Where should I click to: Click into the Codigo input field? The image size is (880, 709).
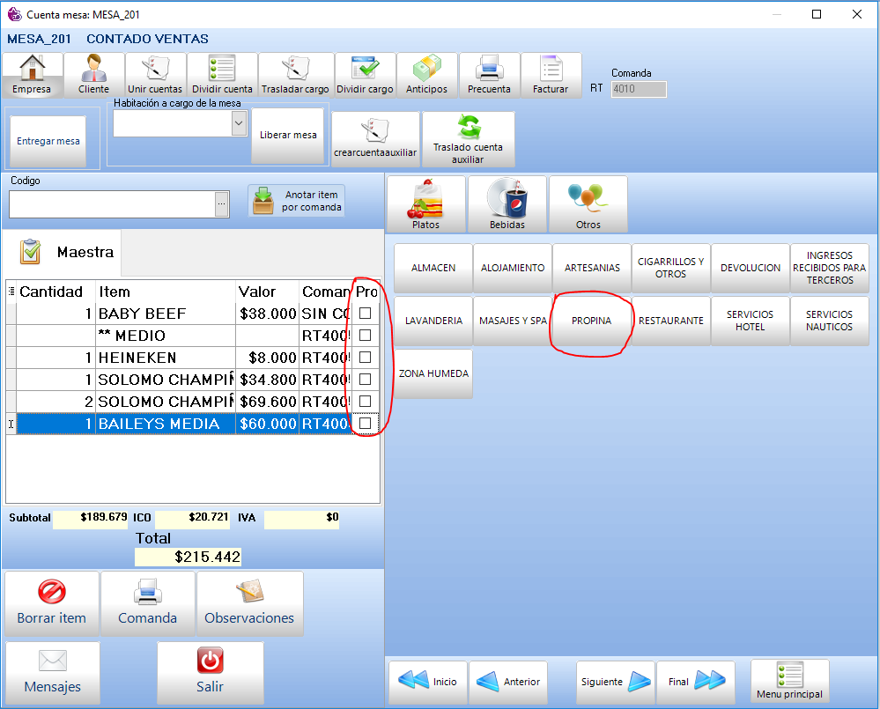[112, 204]
